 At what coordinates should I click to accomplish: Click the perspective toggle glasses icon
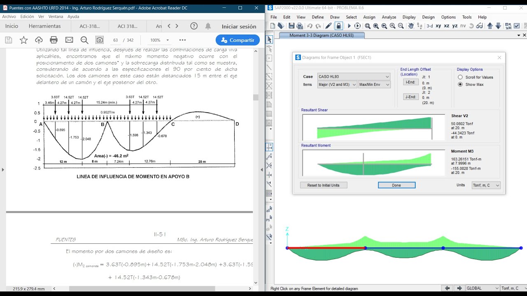480,26
